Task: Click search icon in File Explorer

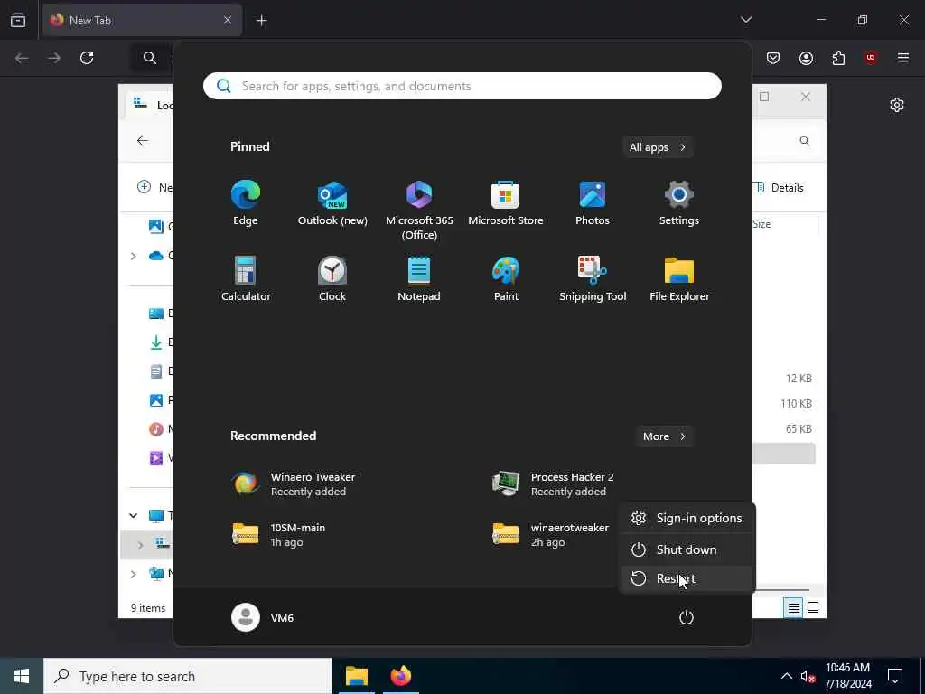Action: [x=805, y=141]
